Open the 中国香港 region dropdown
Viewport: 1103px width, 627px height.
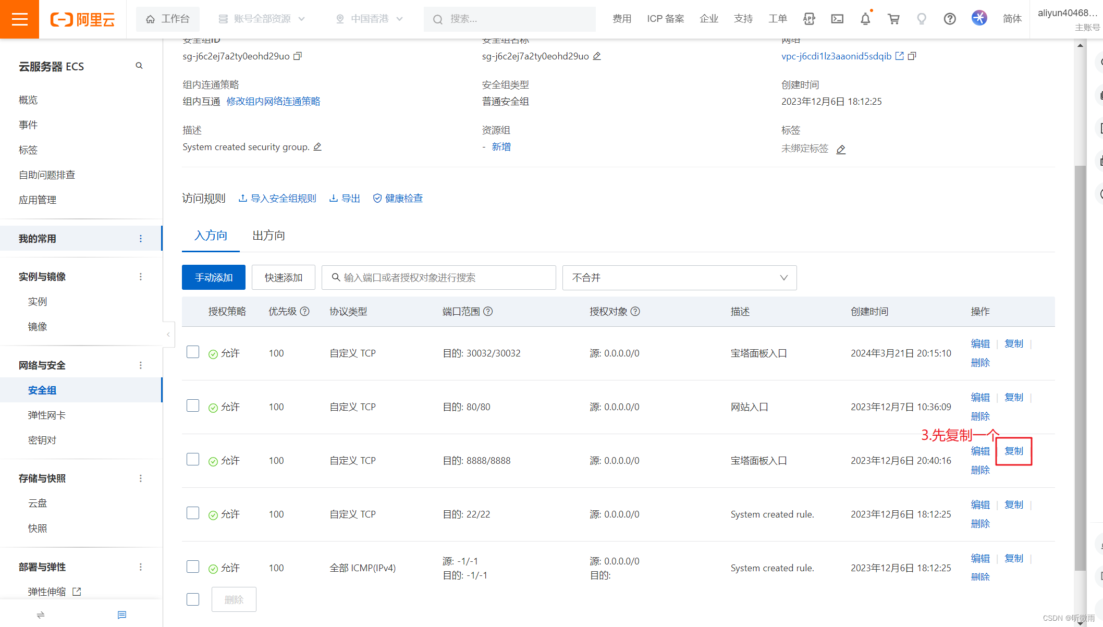(x=370, y=19)
